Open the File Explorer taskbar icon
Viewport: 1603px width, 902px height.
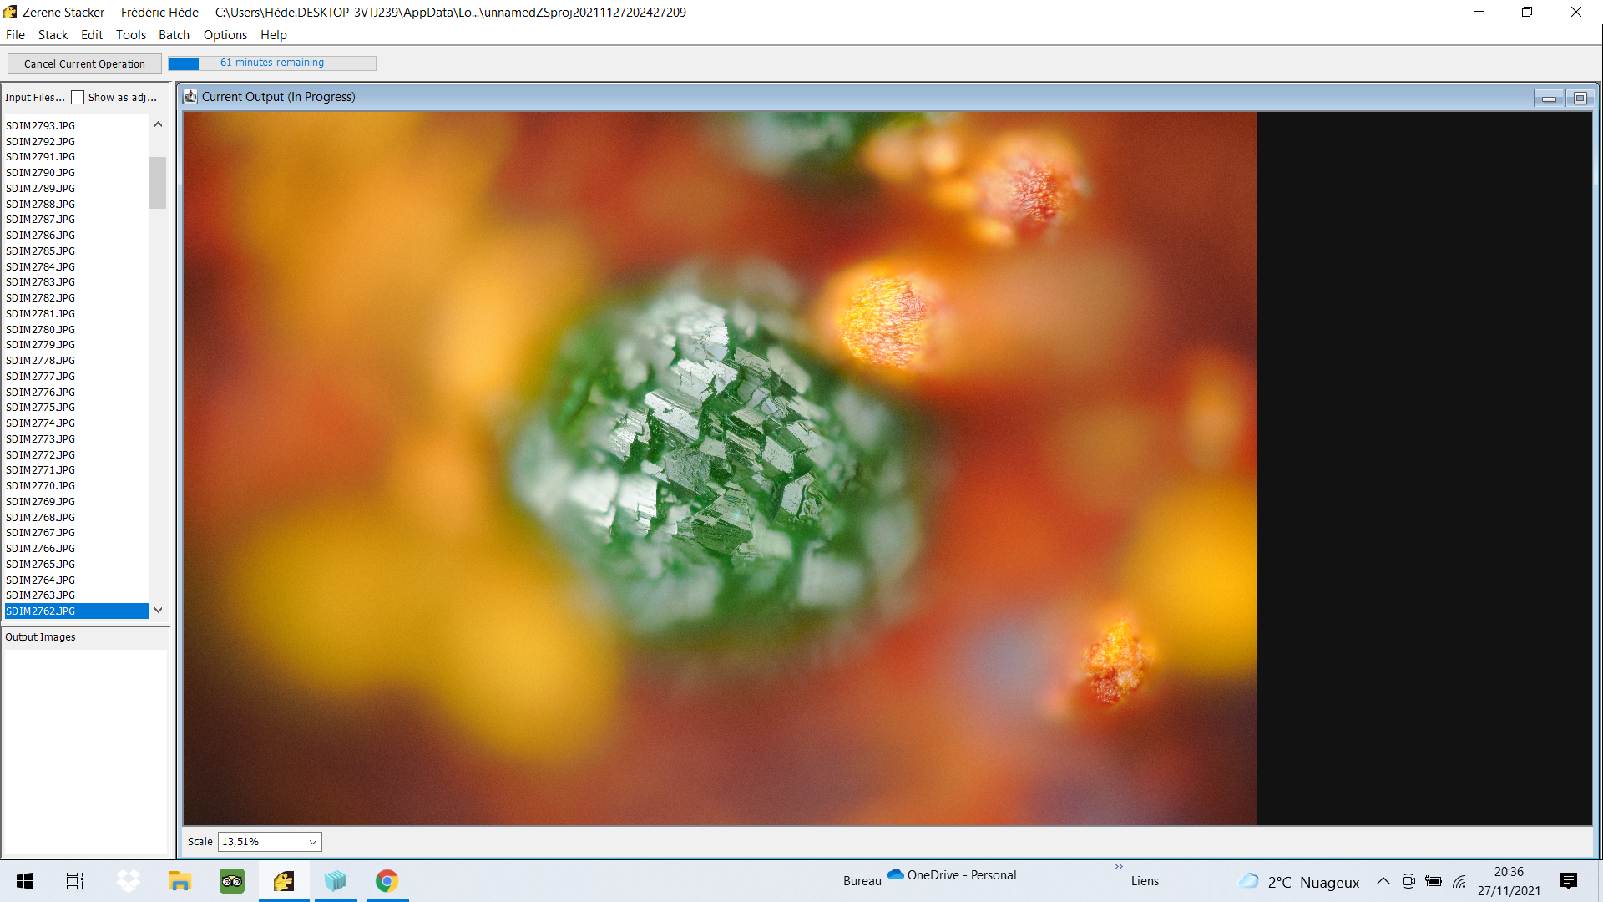click(180, 881)
